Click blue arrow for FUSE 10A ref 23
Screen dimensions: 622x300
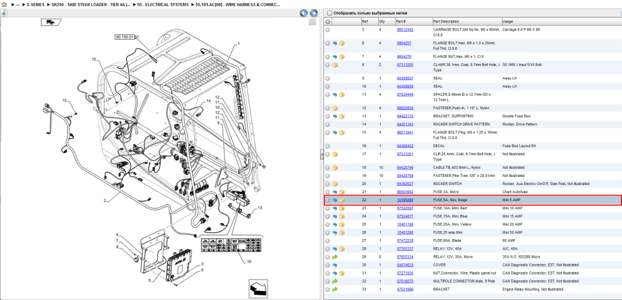point(335,208)
